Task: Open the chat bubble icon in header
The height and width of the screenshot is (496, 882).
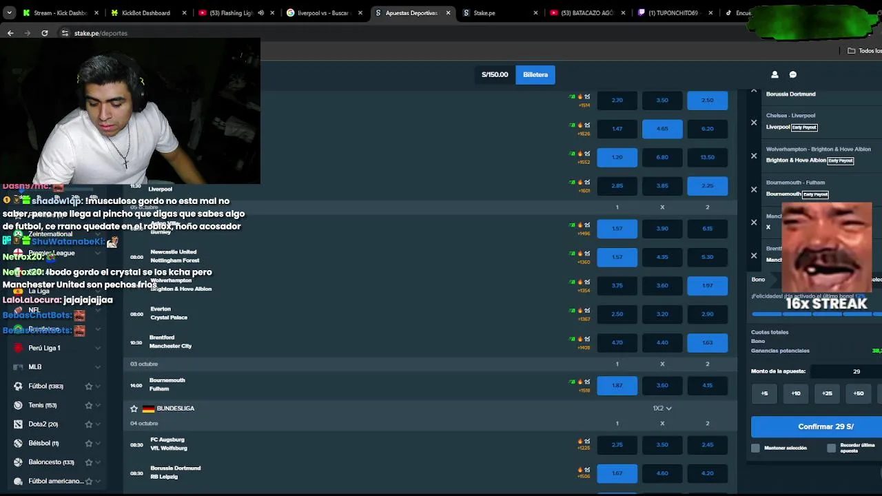Action: coord(792,74)
